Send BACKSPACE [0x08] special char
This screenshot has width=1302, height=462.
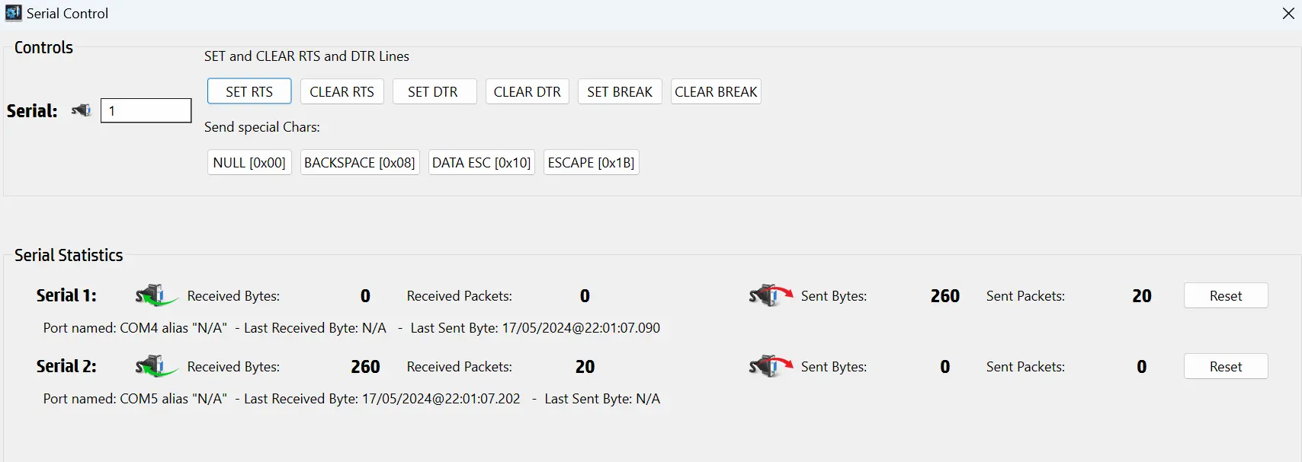click(x=360, y=162)
